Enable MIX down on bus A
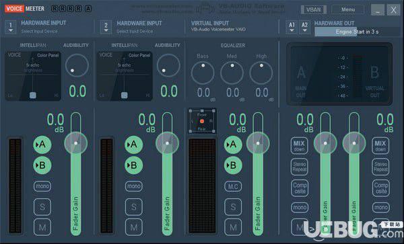This screenshot has height=244, width=404. pos(300,146)
